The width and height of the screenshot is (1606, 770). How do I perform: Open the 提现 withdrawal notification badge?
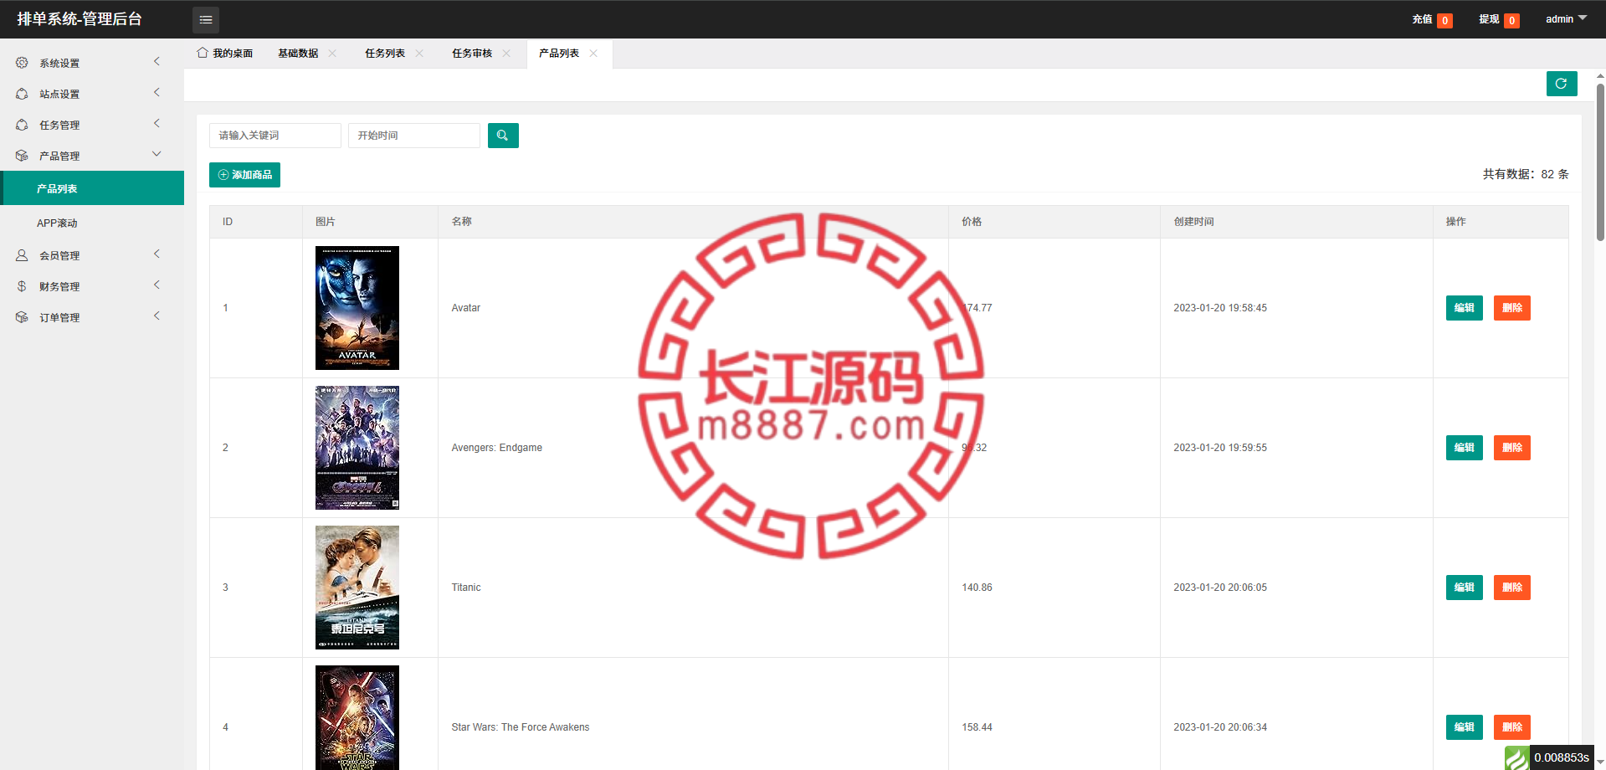(1511, 21)
